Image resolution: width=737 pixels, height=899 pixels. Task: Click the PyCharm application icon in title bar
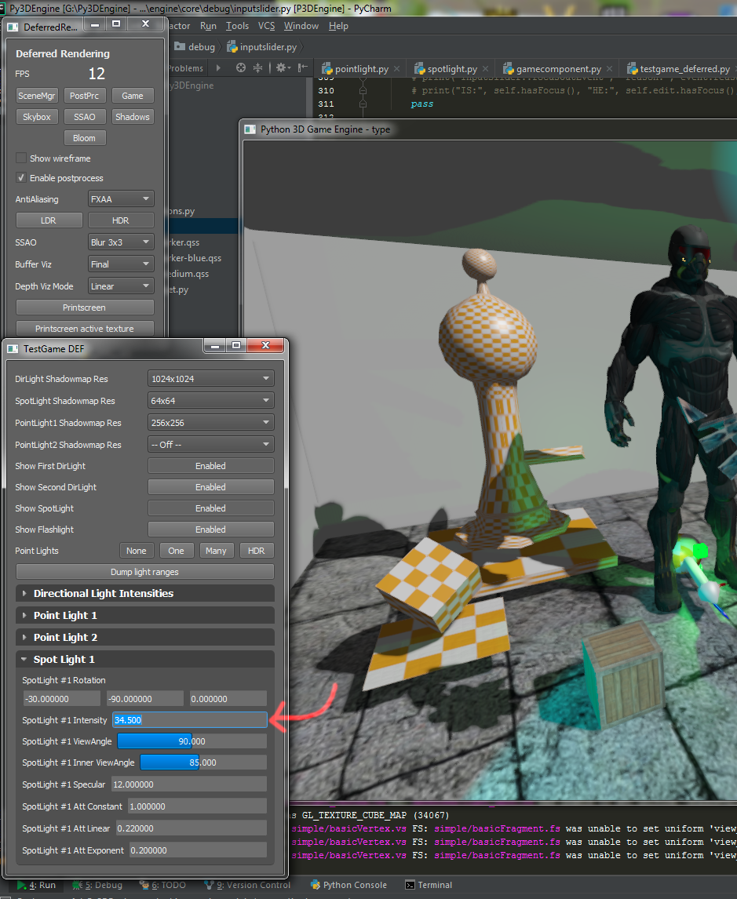[x=2, y=9]
